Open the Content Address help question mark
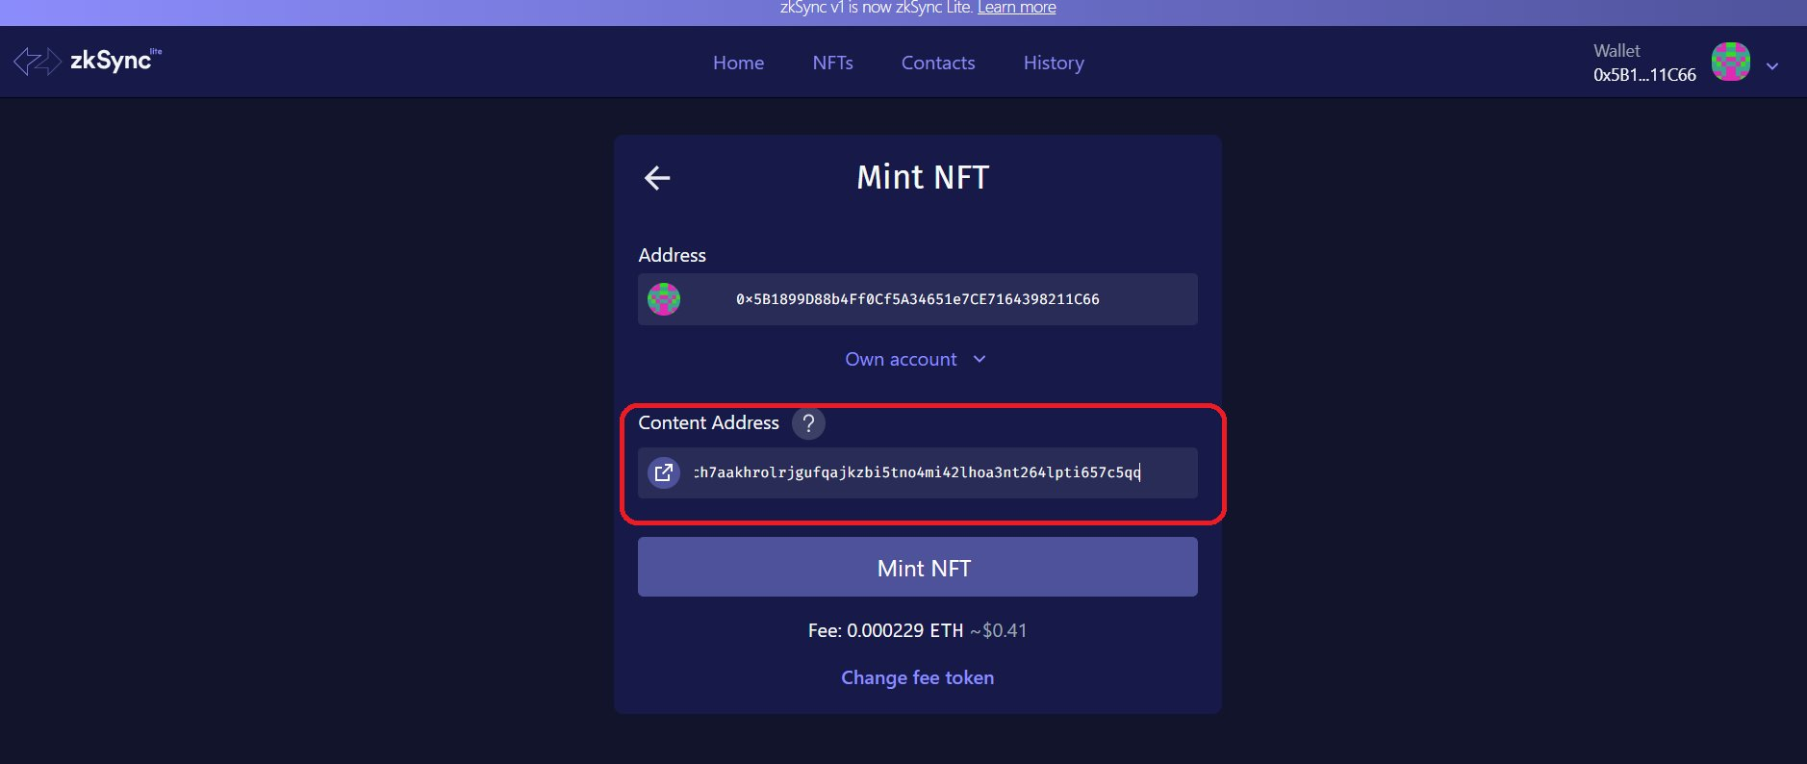 tap(808, 423)
